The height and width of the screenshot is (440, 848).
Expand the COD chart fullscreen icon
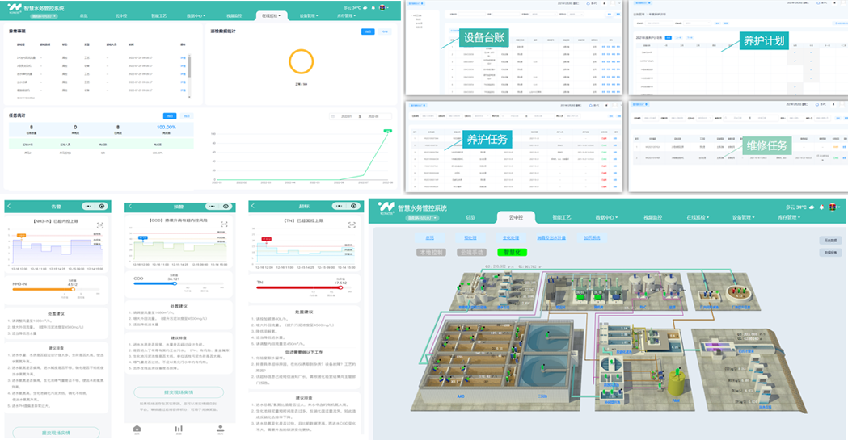point(224,224)
